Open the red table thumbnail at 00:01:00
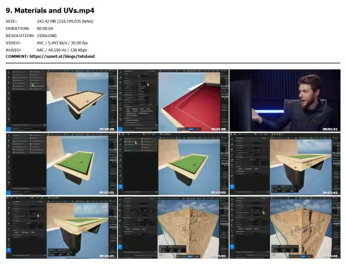Viewport: 346px width, 265px height. click(x=173, y=100)
